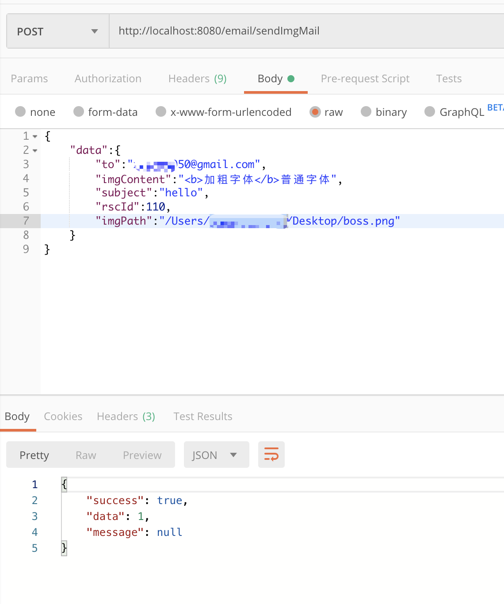Image resolution: width=504 pixels, height=604 pixels.
Task: Click the request URL input field
Action: click(x=307, y=31)
